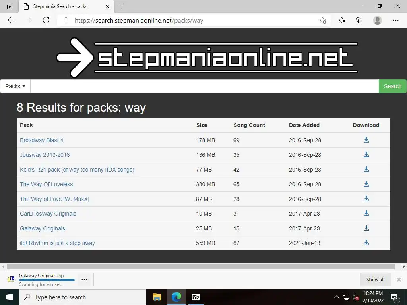Download the Jousway 2013-2016 pack

[x=366, y=154]
